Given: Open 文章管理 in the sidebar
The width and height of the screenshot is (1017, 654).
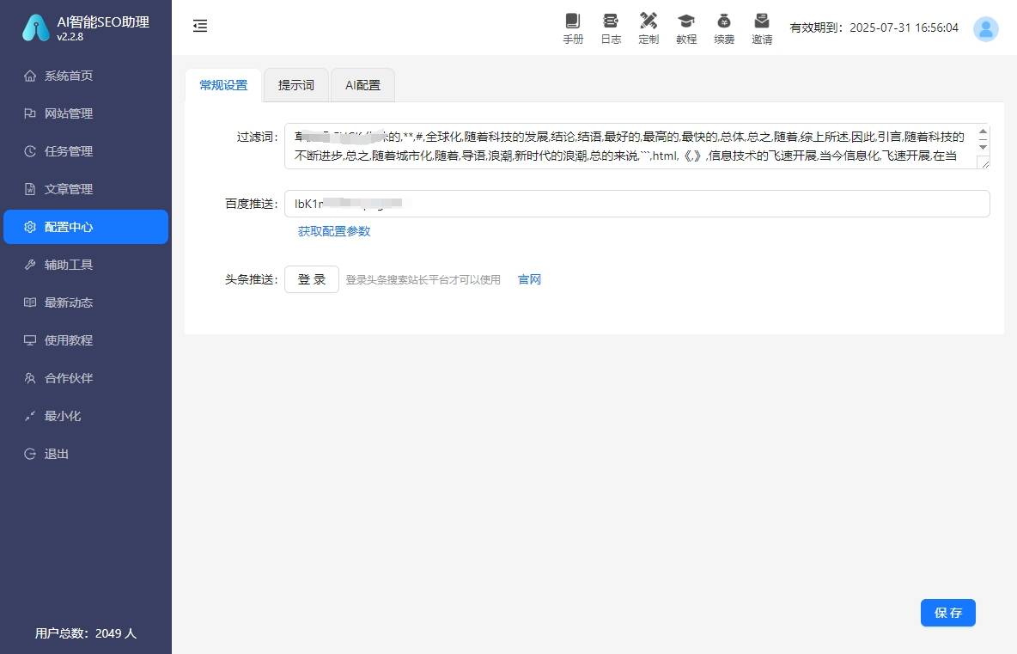Looking at the screenshot, I should coord(69,189).
